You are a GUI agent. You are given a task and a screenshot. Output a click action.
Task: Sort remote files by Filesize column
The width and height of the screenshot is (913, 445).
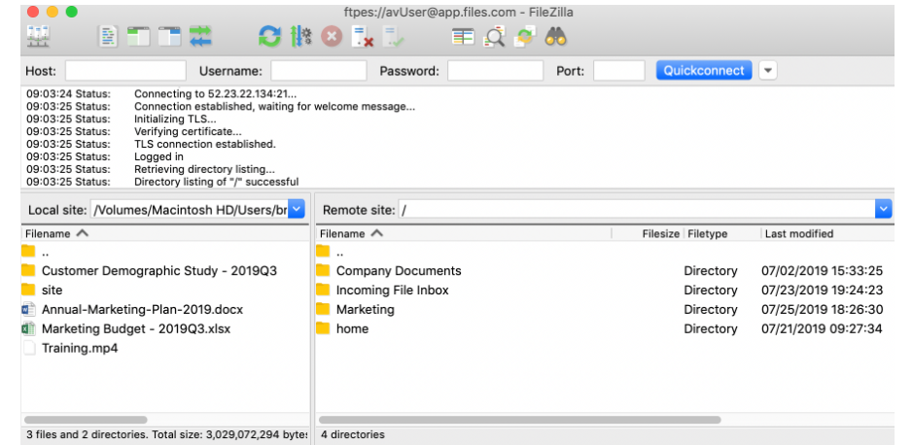[648, 234]
